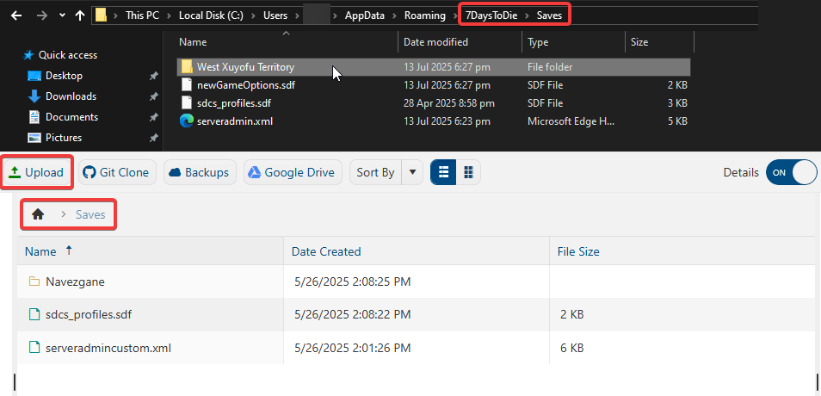Select Users in the address breadcrumb
Viewport: 821px width, 396px height.
point(275,15)
